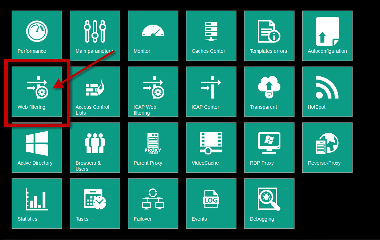Image resolution: width=380 pixels, height=240 pixels.
Task: Open the Autoconfiguration upload tile
Action: click(x=327, y=36)
